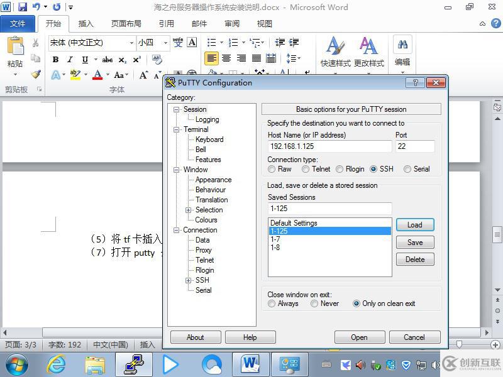
Task: Click the Cut scissors icon
Action: 36,43
